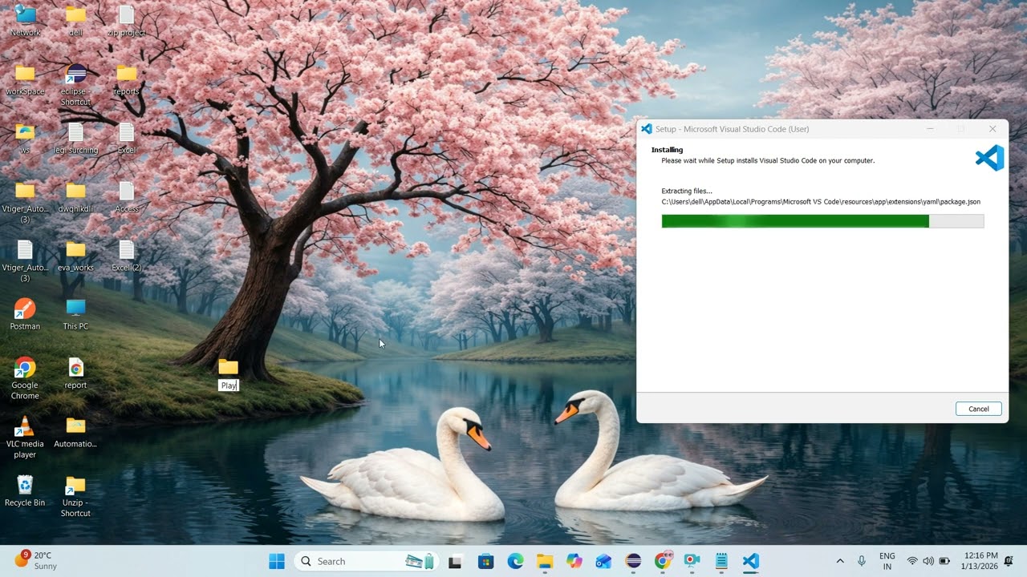Switch to VS Code Setup taskbar icon
Screen dimensions: 1027x577
[751, 561]
